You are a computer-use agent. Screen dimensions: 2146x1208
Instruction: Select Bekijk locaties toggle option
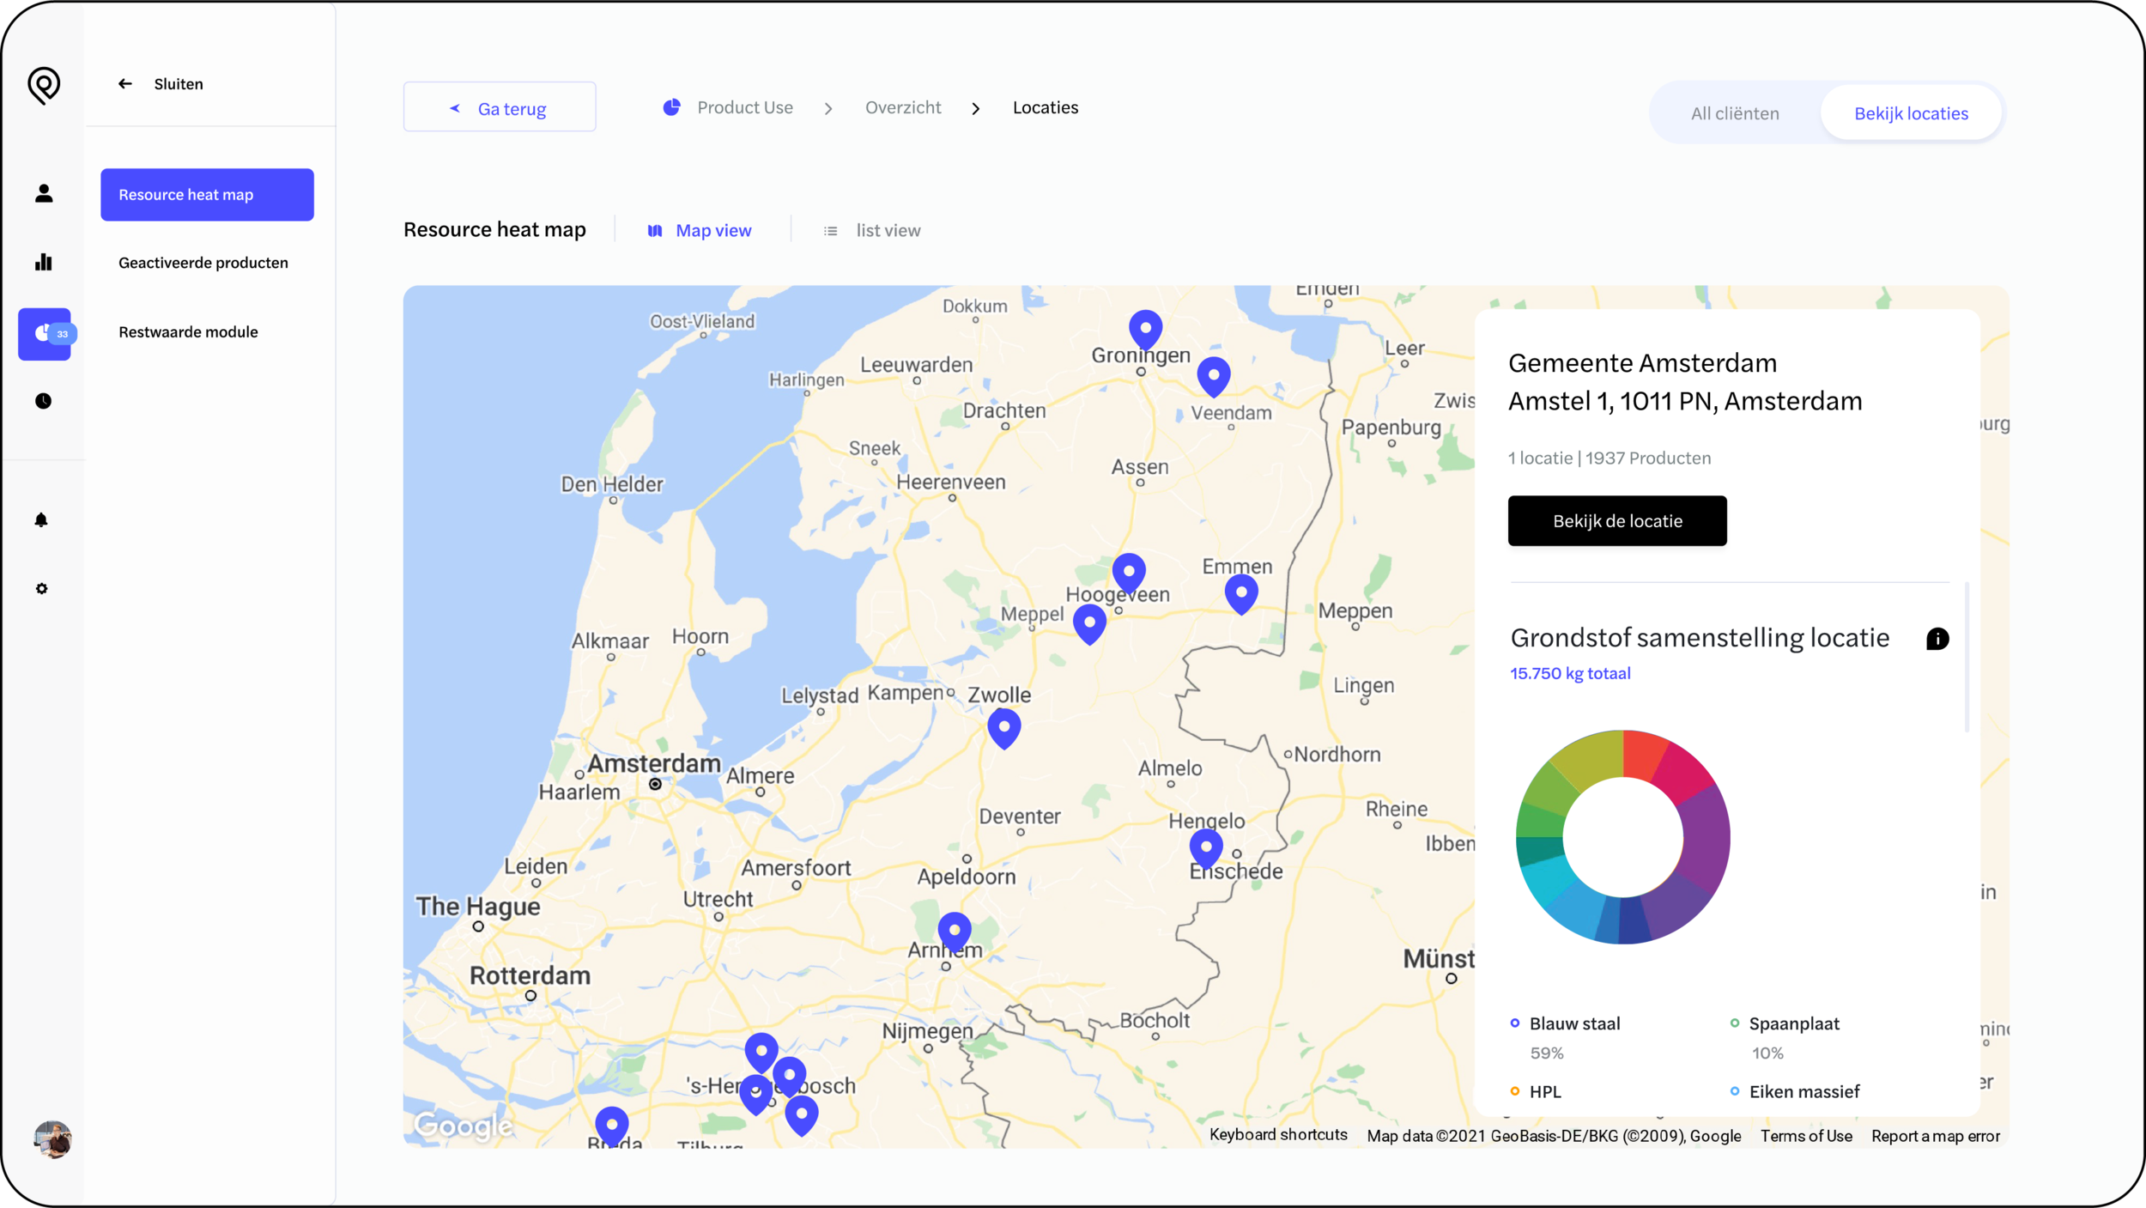click(x=1910, y=113)
